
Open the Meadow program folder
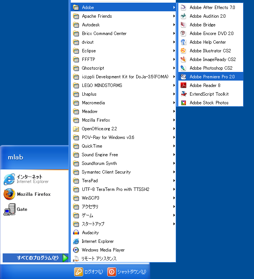coord(123,111)
